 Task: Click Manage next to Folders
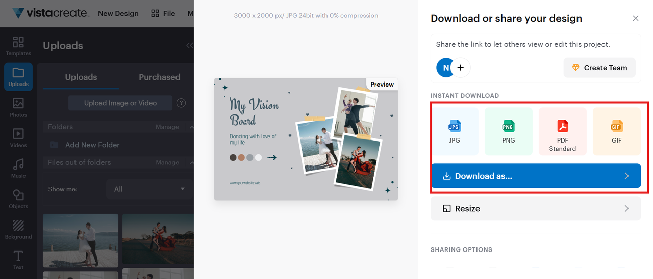(x=167, y=127)
